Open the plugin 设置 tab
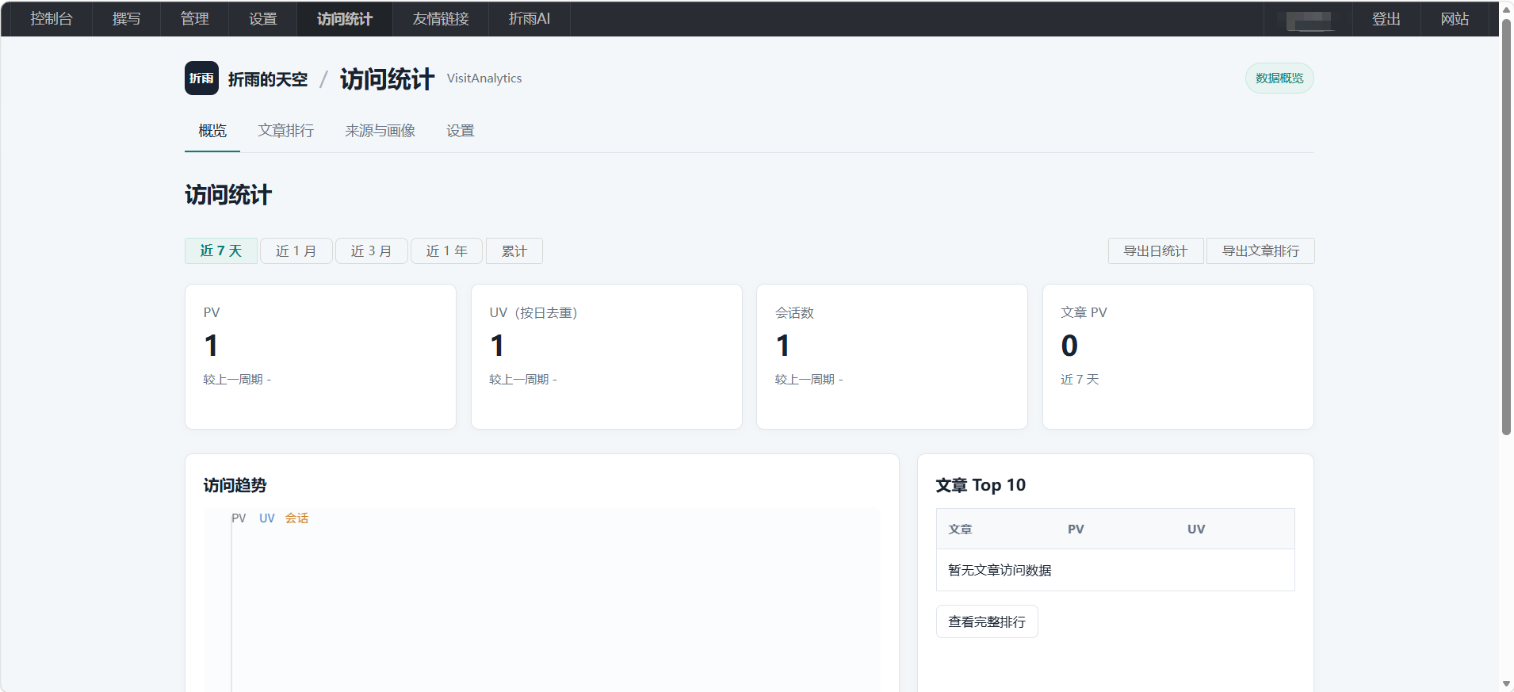The width and height of the screenshot is (1514, 692). 461,131
